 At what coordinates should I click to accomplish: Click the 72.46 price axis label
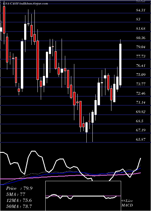[141, 93]
